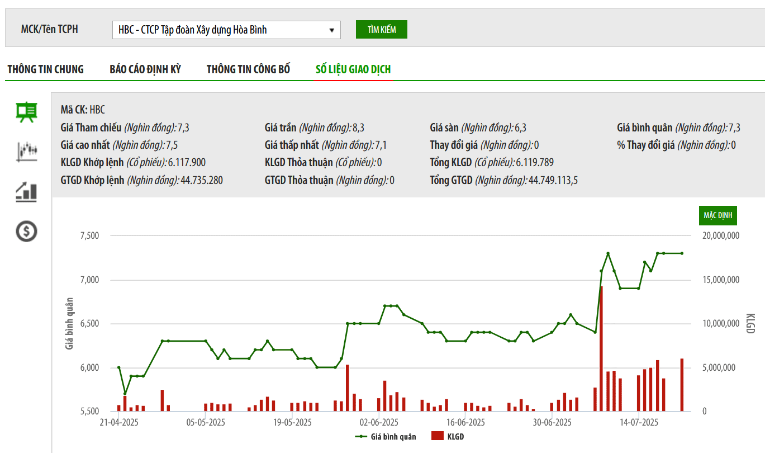Click the dollar coin sidebar icon
The image size is (765, 453).
tap(26, 230)
